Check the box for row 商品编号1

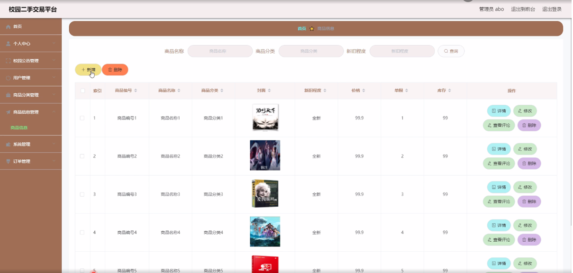(82, 118)
